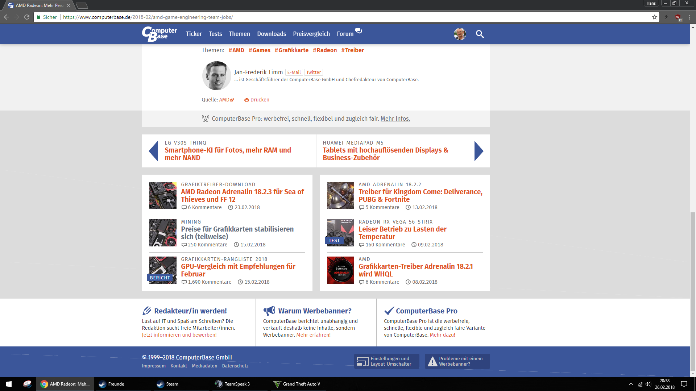Open the site search magnifier icon
The height and width of the screenshot is (391, 696).
coord(480,34)
